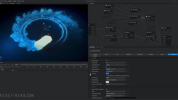Toggle Inject velocities & components checkbox
Viewport: 178px width, 100px height.
click(x=106, y=89)
